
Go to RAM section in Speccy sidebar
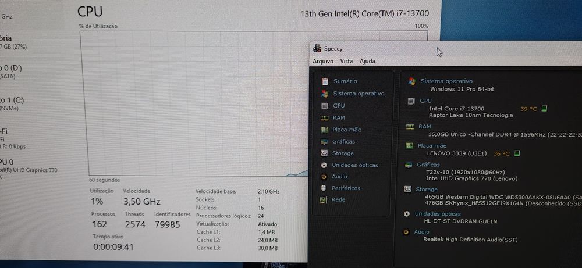tap(339, 118)
